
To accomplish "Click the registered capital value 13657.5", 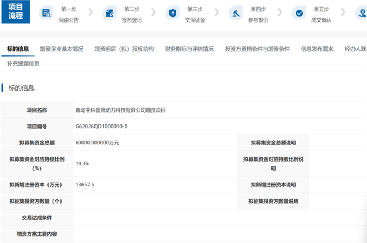I will [x=85, y=185].
